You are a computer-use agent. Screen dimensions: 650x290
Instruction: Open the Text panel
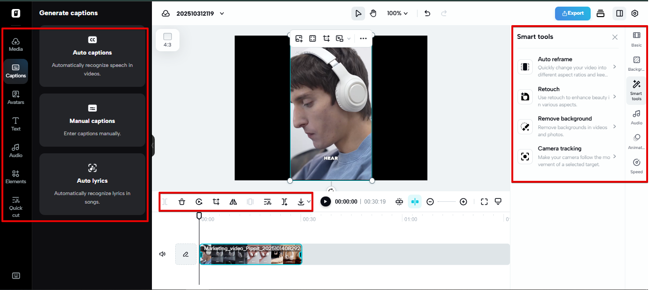click(x=16, y=124)
